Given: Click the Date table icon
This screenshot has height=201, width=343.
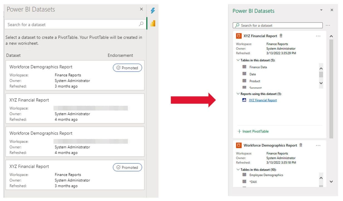Looking at the screenshot, I should click(244, 74).
